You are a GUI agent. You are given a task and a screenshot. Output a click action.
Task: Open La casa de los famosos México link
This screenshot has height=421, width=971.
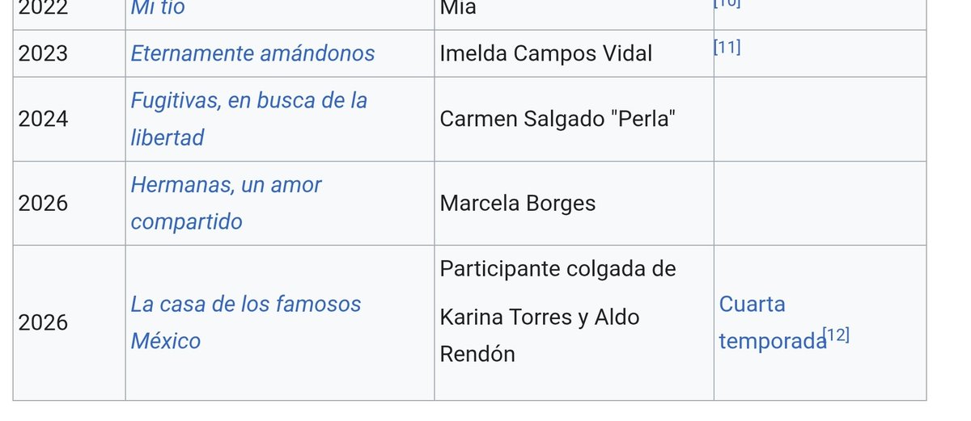(x=246, y=322)
